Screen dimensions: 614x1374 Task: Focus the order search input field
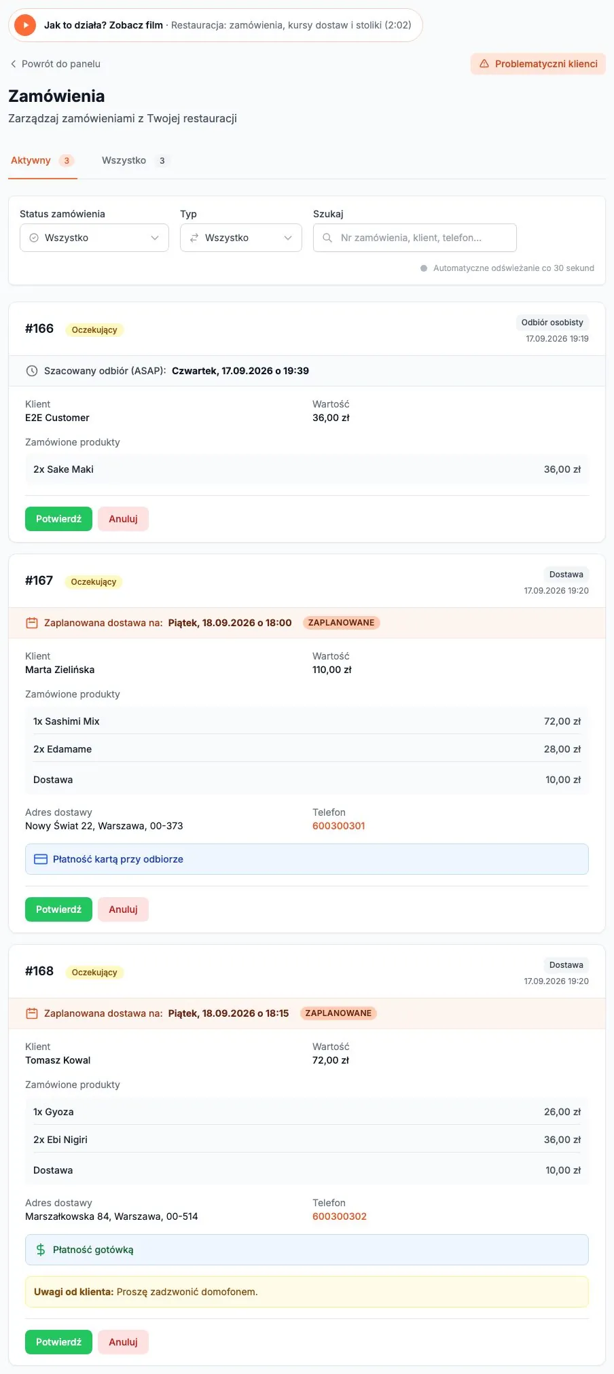point(415,238)
